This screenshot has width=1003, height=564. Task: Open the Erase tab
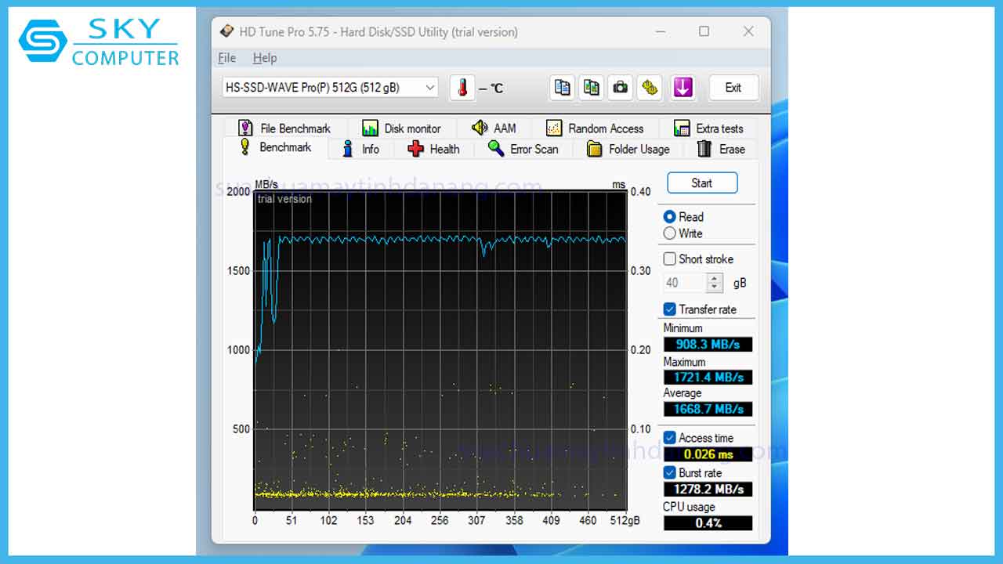pos(721,149)
